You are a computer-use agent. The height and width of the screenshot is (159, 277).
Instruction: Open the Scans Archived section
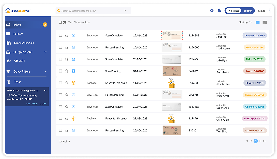point(24,43)
